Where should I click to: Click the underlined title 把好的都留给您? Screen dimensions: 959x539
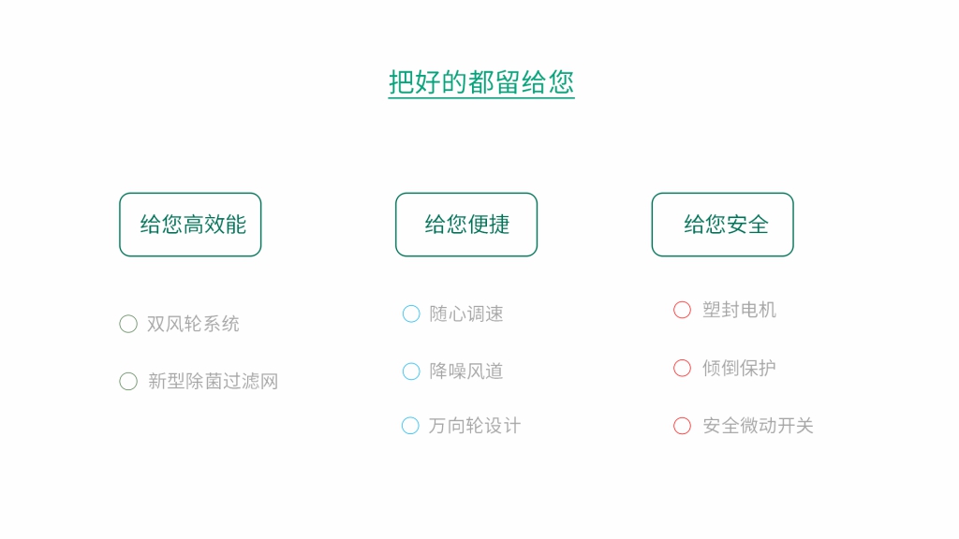pyautogui.click(x=481, y=82)
